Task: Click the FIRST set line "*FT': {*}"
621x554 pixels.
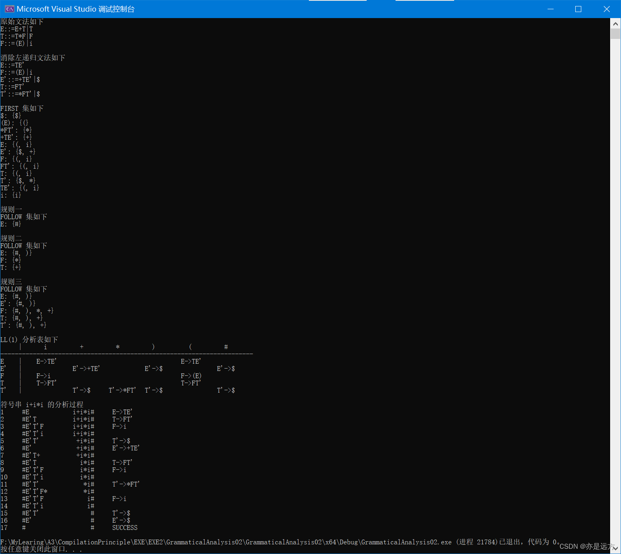Action: tap(16, 130)
